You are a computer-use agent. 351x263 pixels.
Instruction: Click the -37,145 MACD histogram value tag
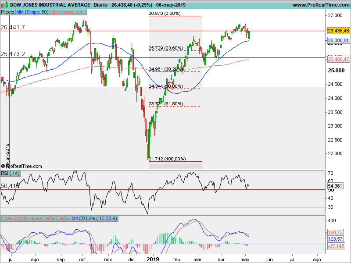coord(336,246)
